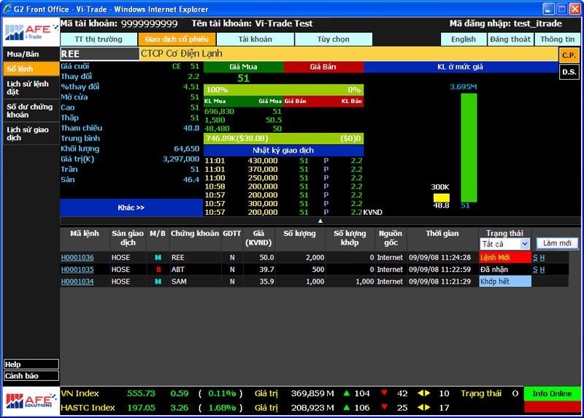584x418 pixels.
Task: Click the Mã lệnh column header
Action: coord(85,238)
